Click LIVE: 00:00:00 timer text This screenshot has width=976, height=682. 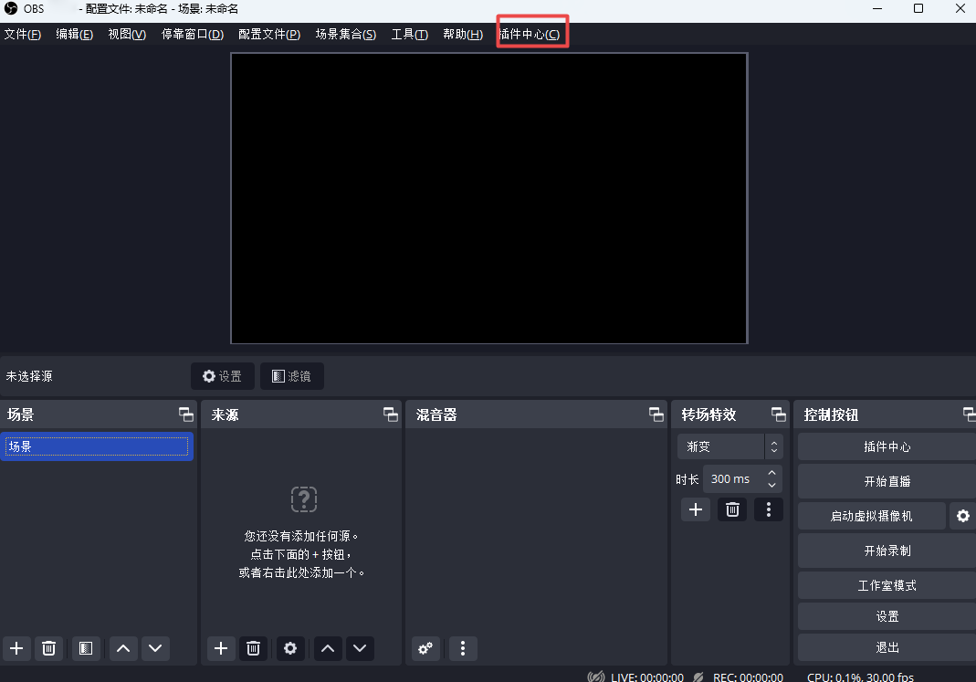pyautogui.click(x=647, y=677)
